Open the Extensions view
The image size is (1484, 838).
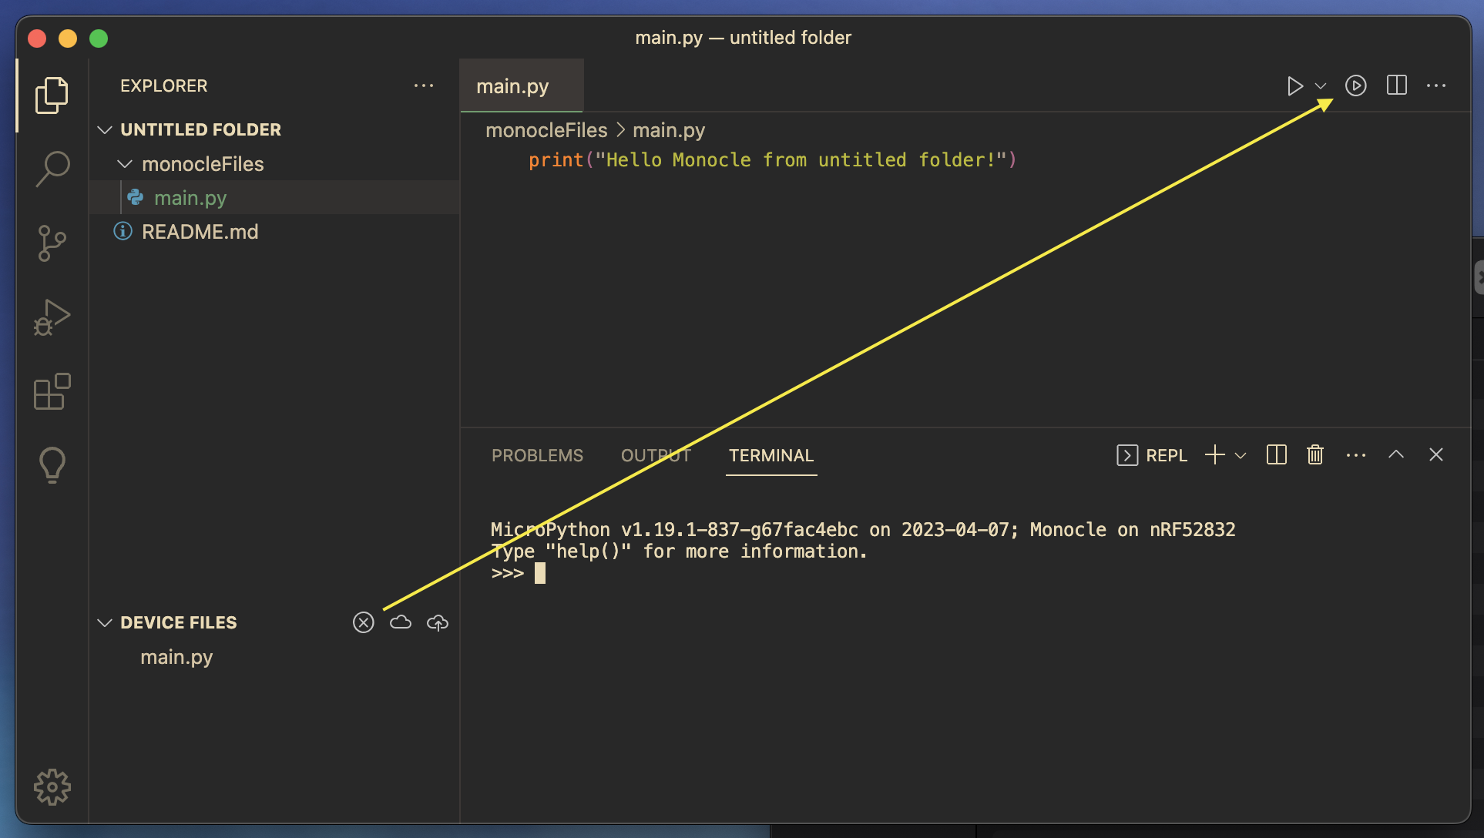52,391
